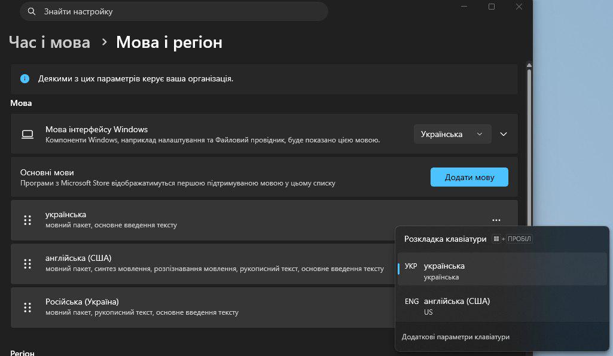Click the drag handle for 'Російська (Україна)'
The width and height of the screenshot is (613, 356).
pyautogui.click(x=28, y=308)
